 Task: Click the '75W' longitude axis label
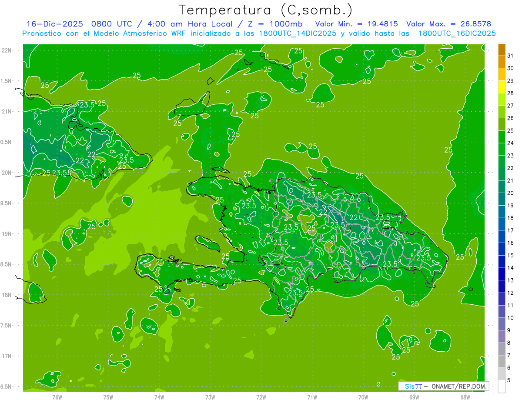[x=108, y=397]
